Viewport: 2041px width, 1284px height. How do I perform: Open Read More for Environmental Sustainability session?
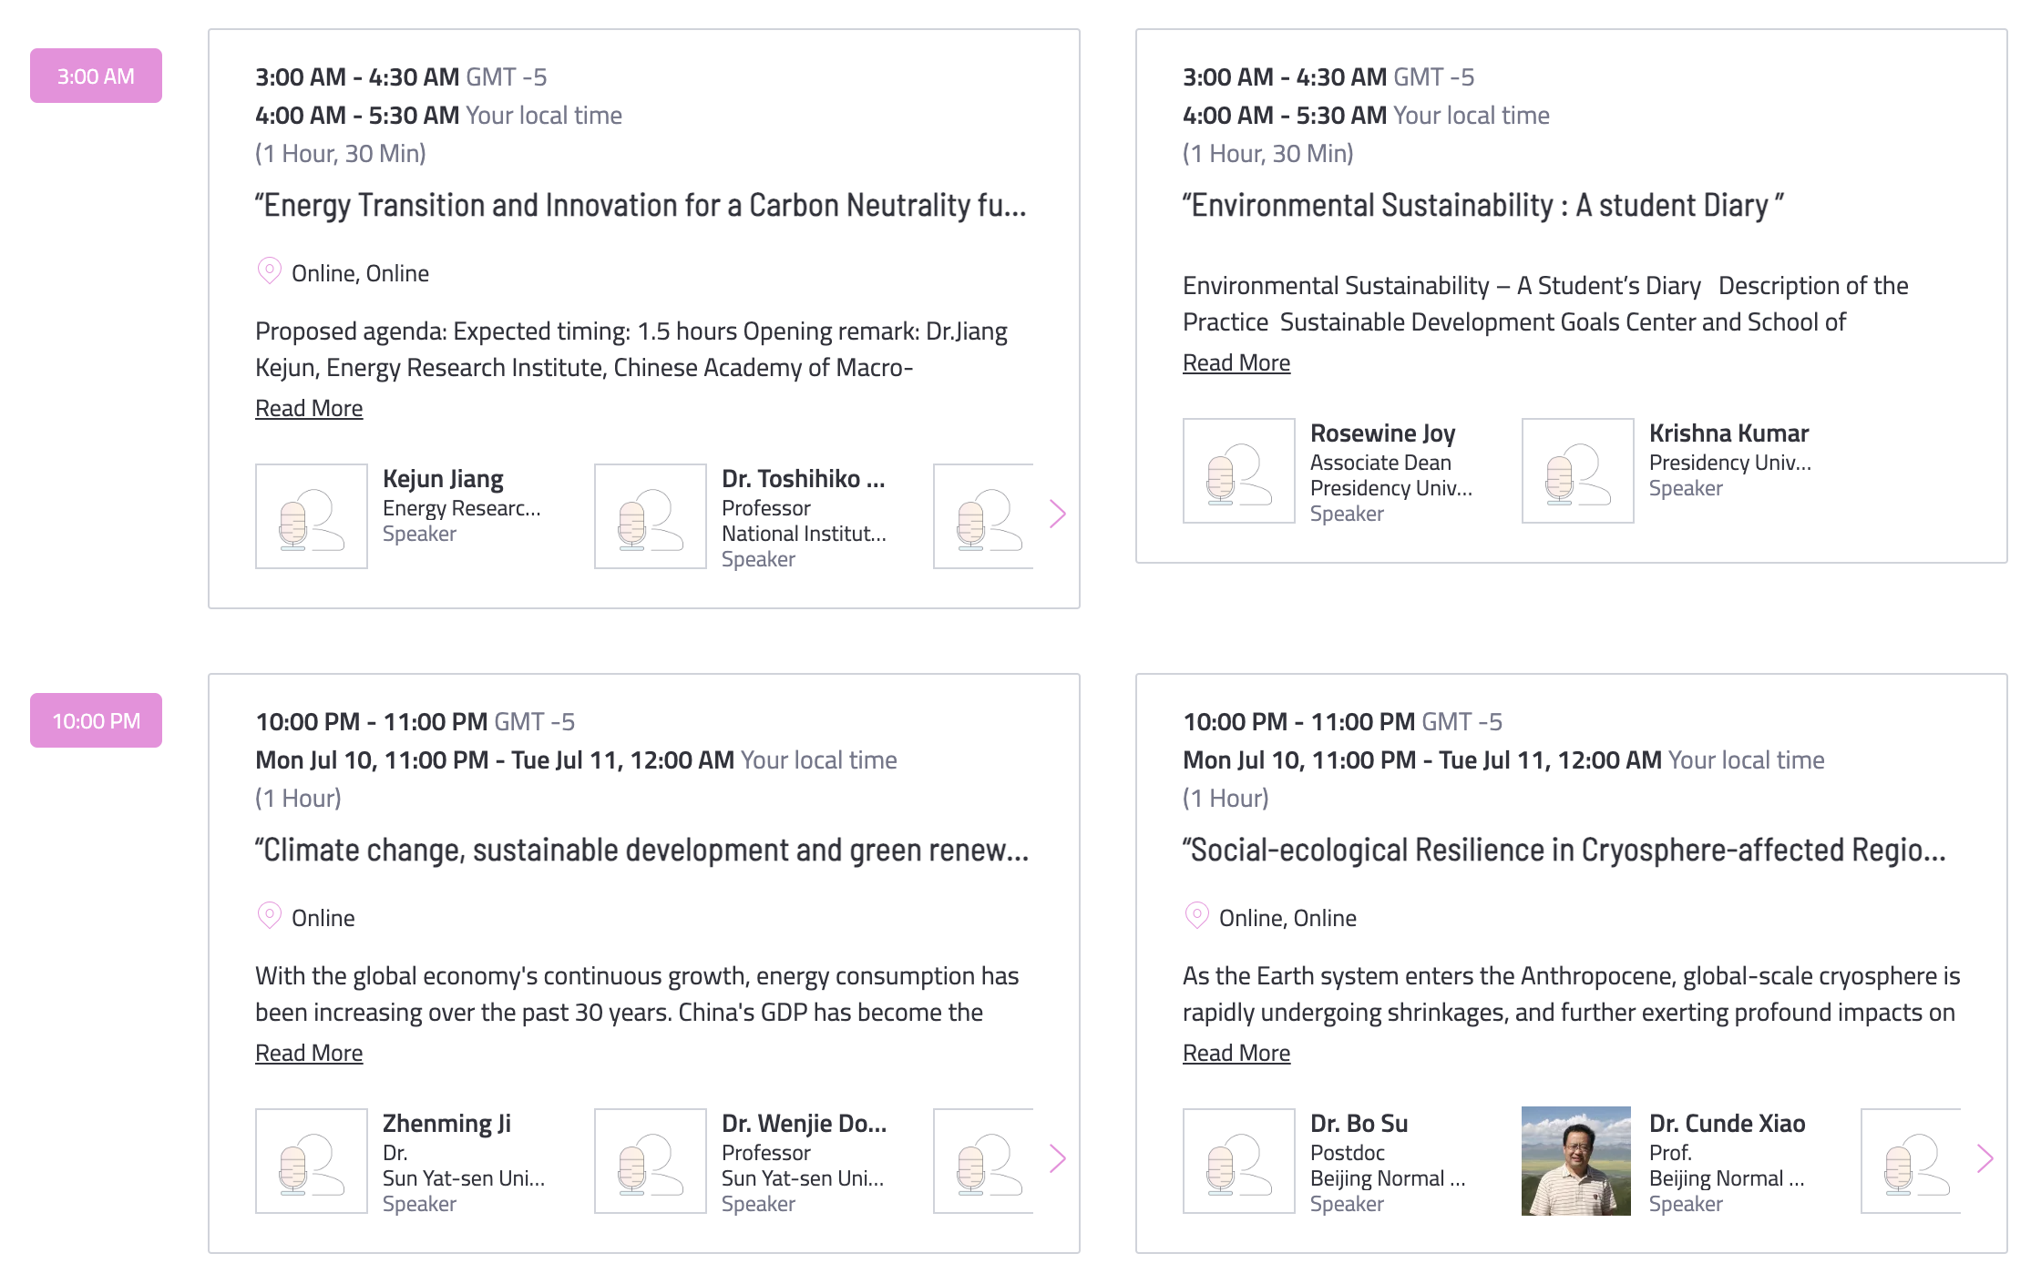(1236, 362)
